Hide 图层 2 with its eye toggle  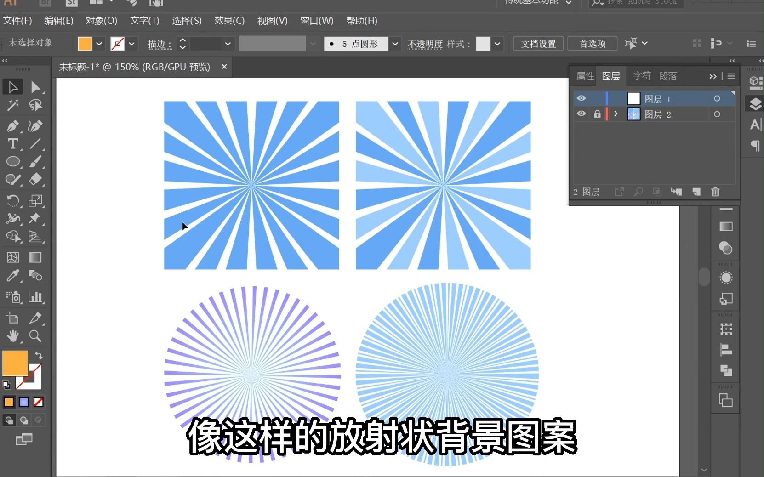tap(581, 114)
